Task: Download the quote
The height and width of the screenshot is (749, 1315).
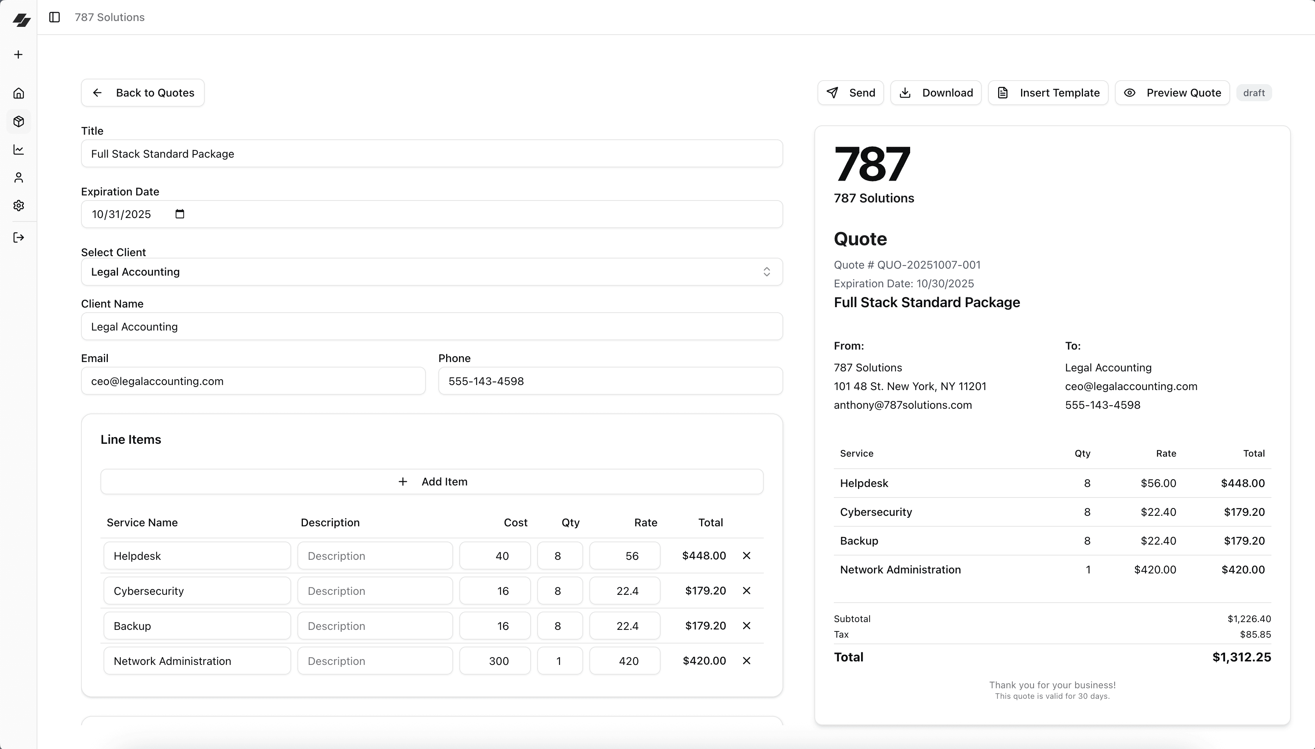Action: (935, 93)
